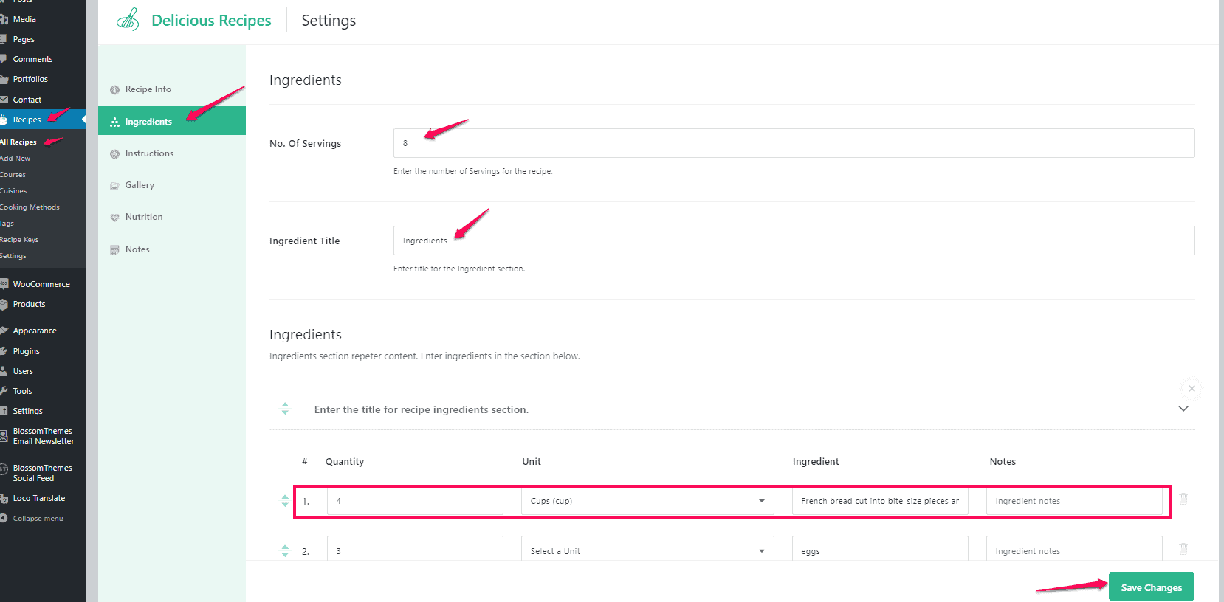Open WooCommerce in the admin sidebar
The width and height of the screenshot is (1224, 602).
(43, 284)
